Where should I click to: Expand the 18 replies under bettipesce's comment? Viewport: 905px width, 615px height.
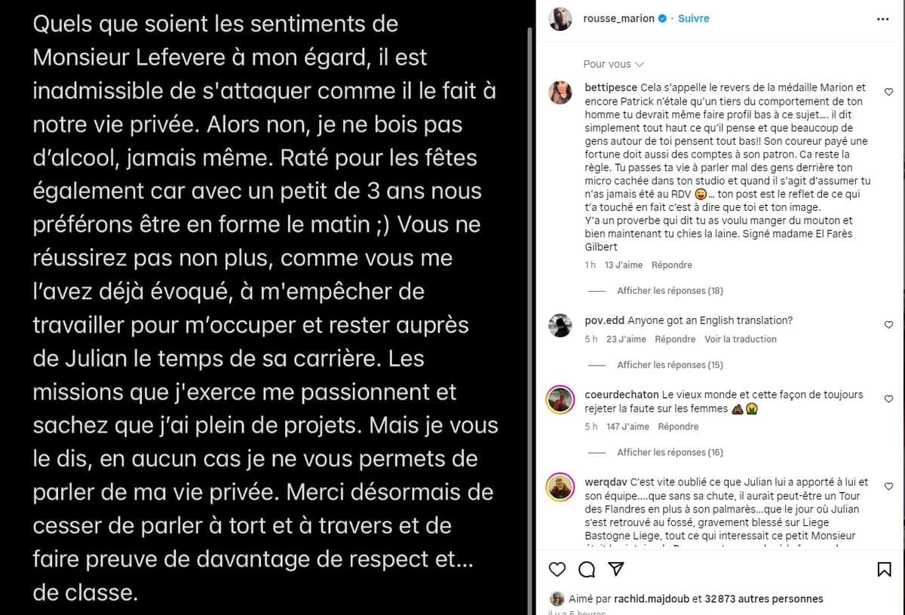(x=670, y=290)
